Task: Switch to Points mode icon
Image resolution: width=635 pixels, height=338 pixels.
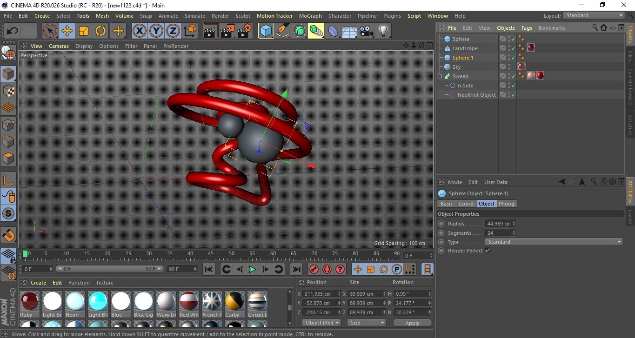Action: pos(8,125)
